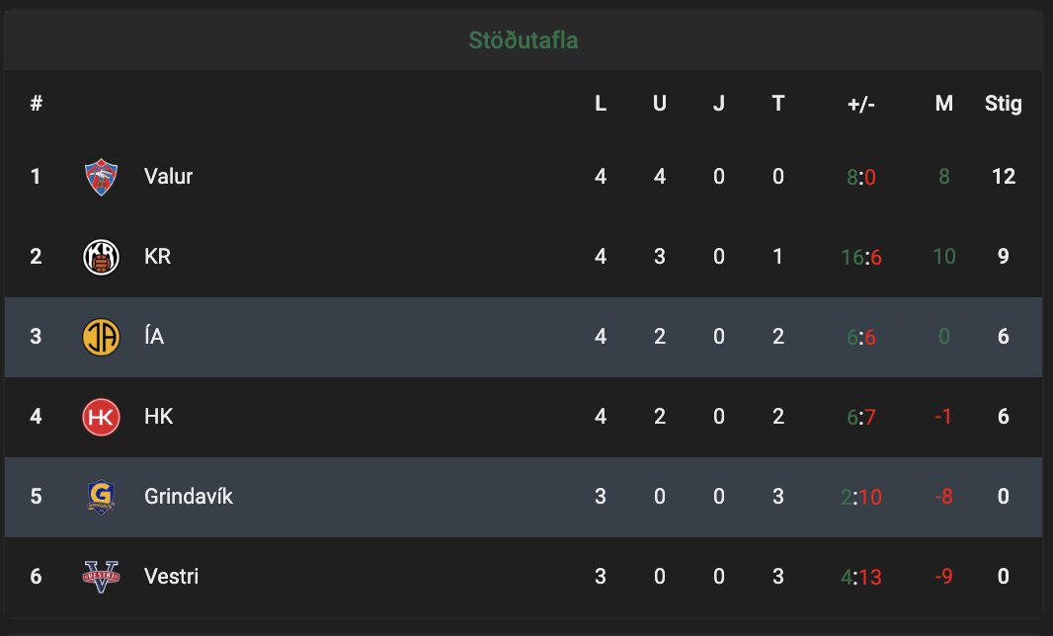The width and height of the screenshot is (1053, 636).
Task: Click Valur's 12 points value
Action: [1004, 176]
